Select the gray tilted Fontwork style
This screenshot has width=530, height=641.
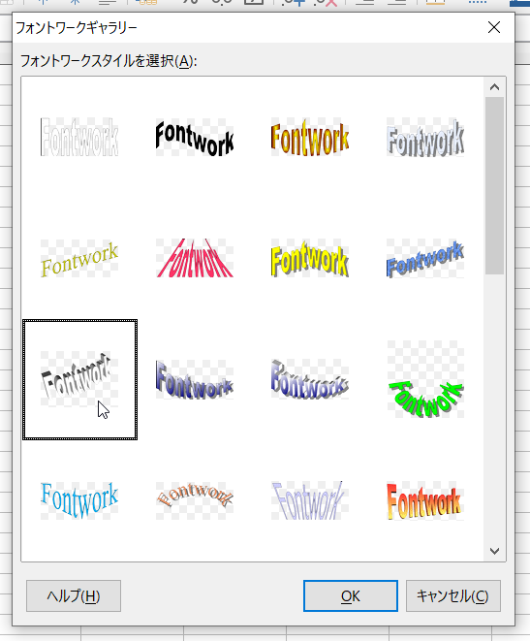[79, 379]
